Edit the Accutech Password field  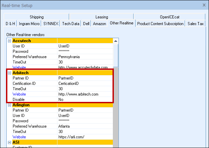(x=85, y=51)
